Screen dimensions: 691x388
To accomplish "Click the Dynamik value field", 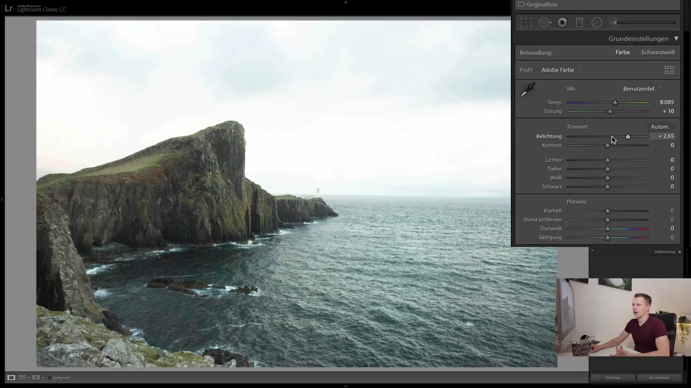I will coord(672,228).
